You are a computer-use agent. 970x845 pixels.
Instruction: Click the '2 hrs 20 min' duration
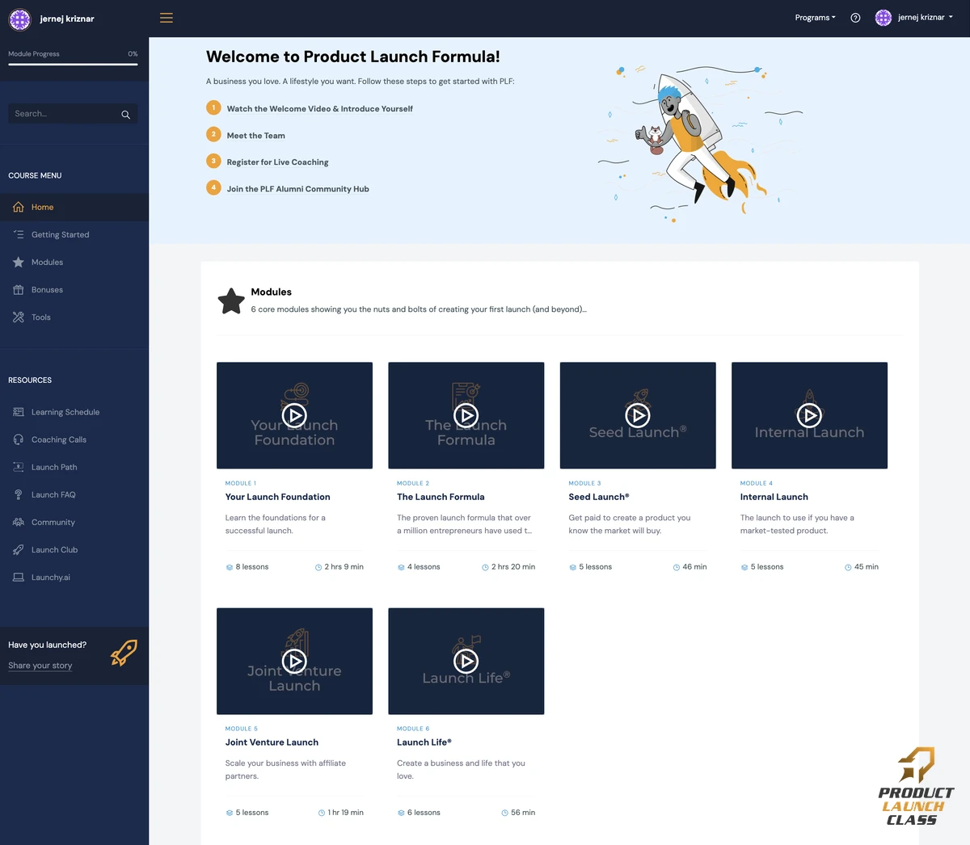(513, 567)
